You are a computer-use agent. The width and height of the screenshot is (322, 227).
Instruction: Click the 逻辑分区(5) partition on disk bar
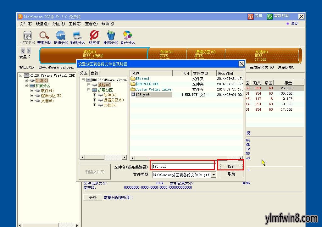[206, 54]
